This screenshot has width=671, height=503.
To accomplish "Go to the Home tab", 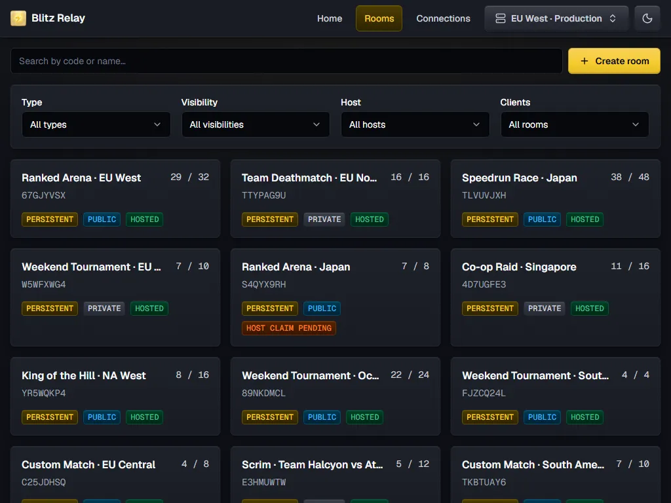I will pyautogui.click(x=330, y=18).
